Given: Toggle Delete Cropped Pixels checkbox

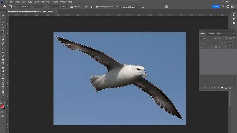Looking at the screenshot, I should [97, 7].
